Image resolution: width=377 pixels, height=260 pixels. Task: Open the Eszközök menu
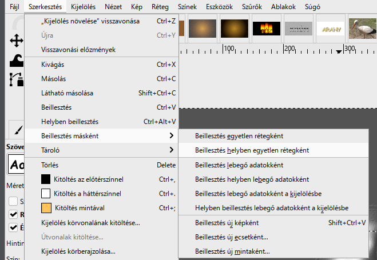[x=219, y=7]
